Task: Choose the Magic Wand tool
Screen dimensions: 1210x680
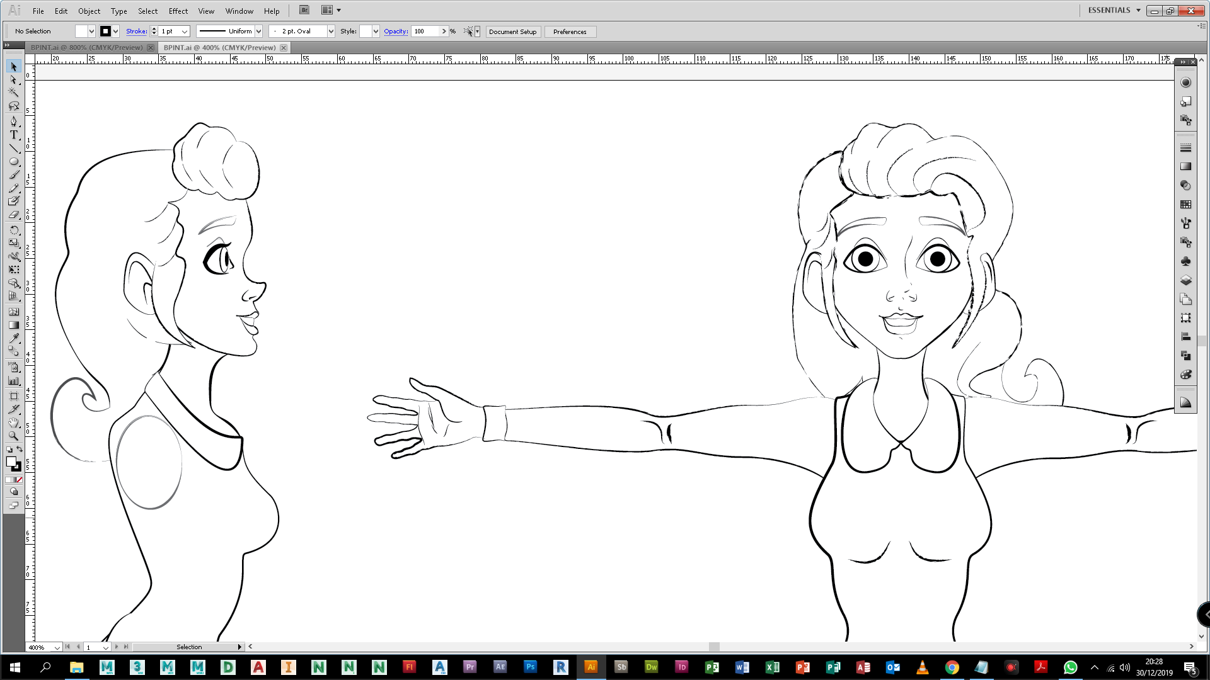Action: [14, 92]
